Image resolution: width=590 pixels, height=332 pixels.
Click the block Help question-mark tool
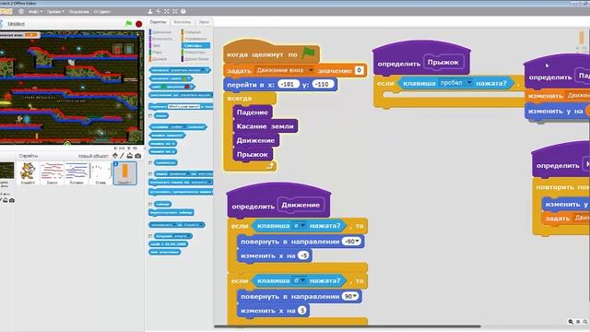[183, 11]
